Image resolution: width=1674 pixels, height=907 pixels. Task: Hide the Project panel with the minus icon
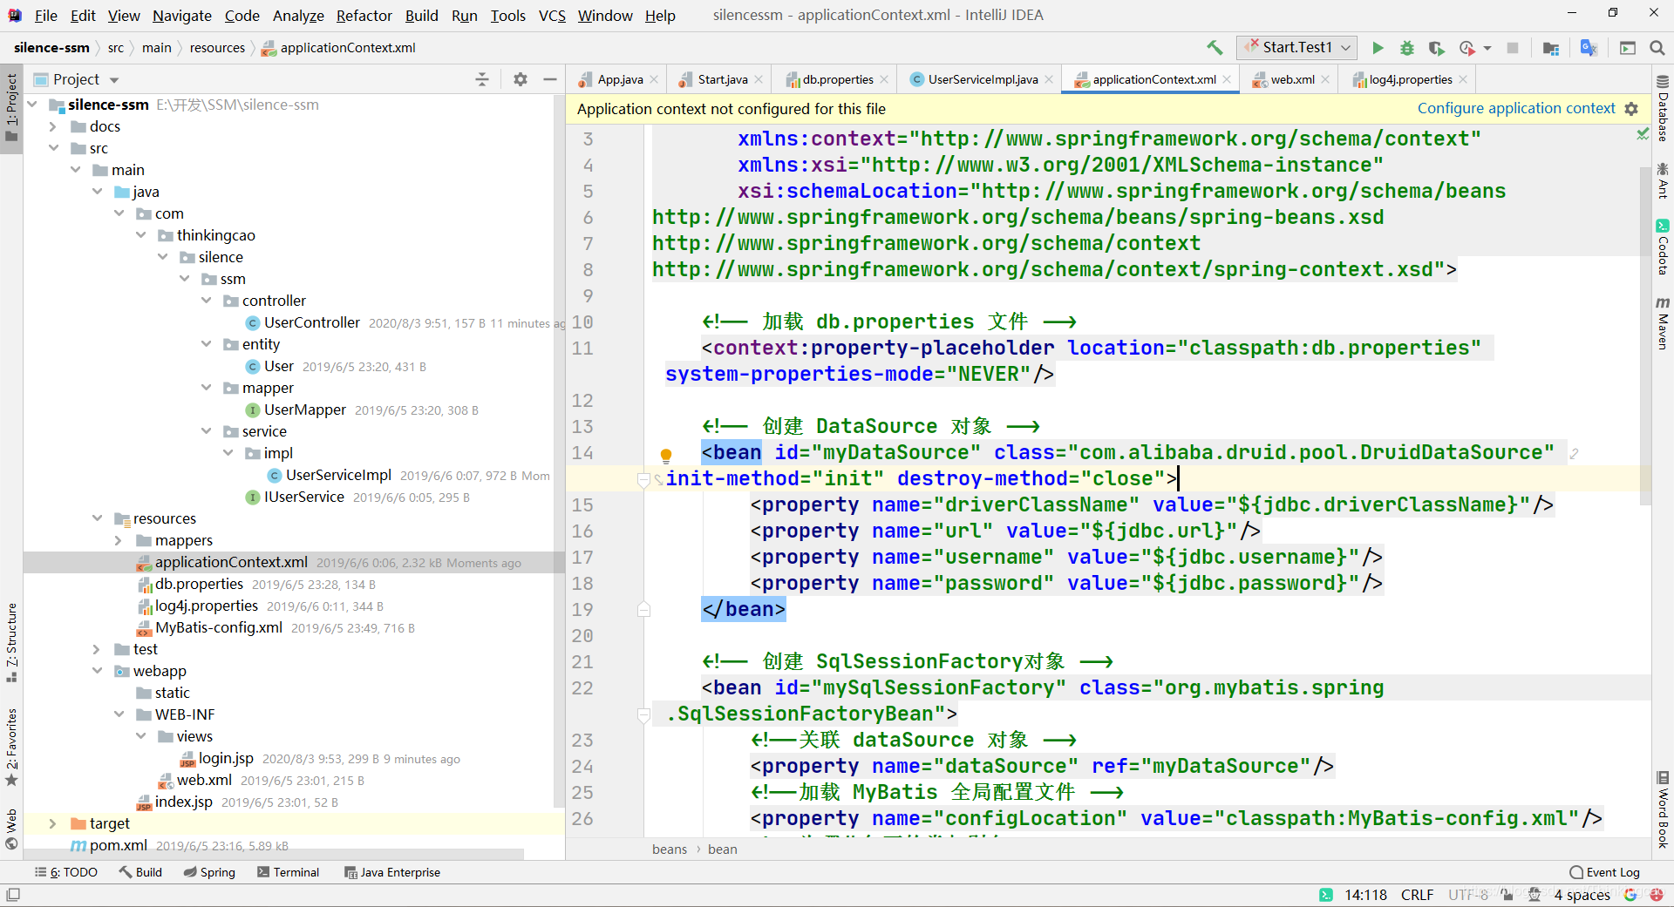tap(550, 79)
